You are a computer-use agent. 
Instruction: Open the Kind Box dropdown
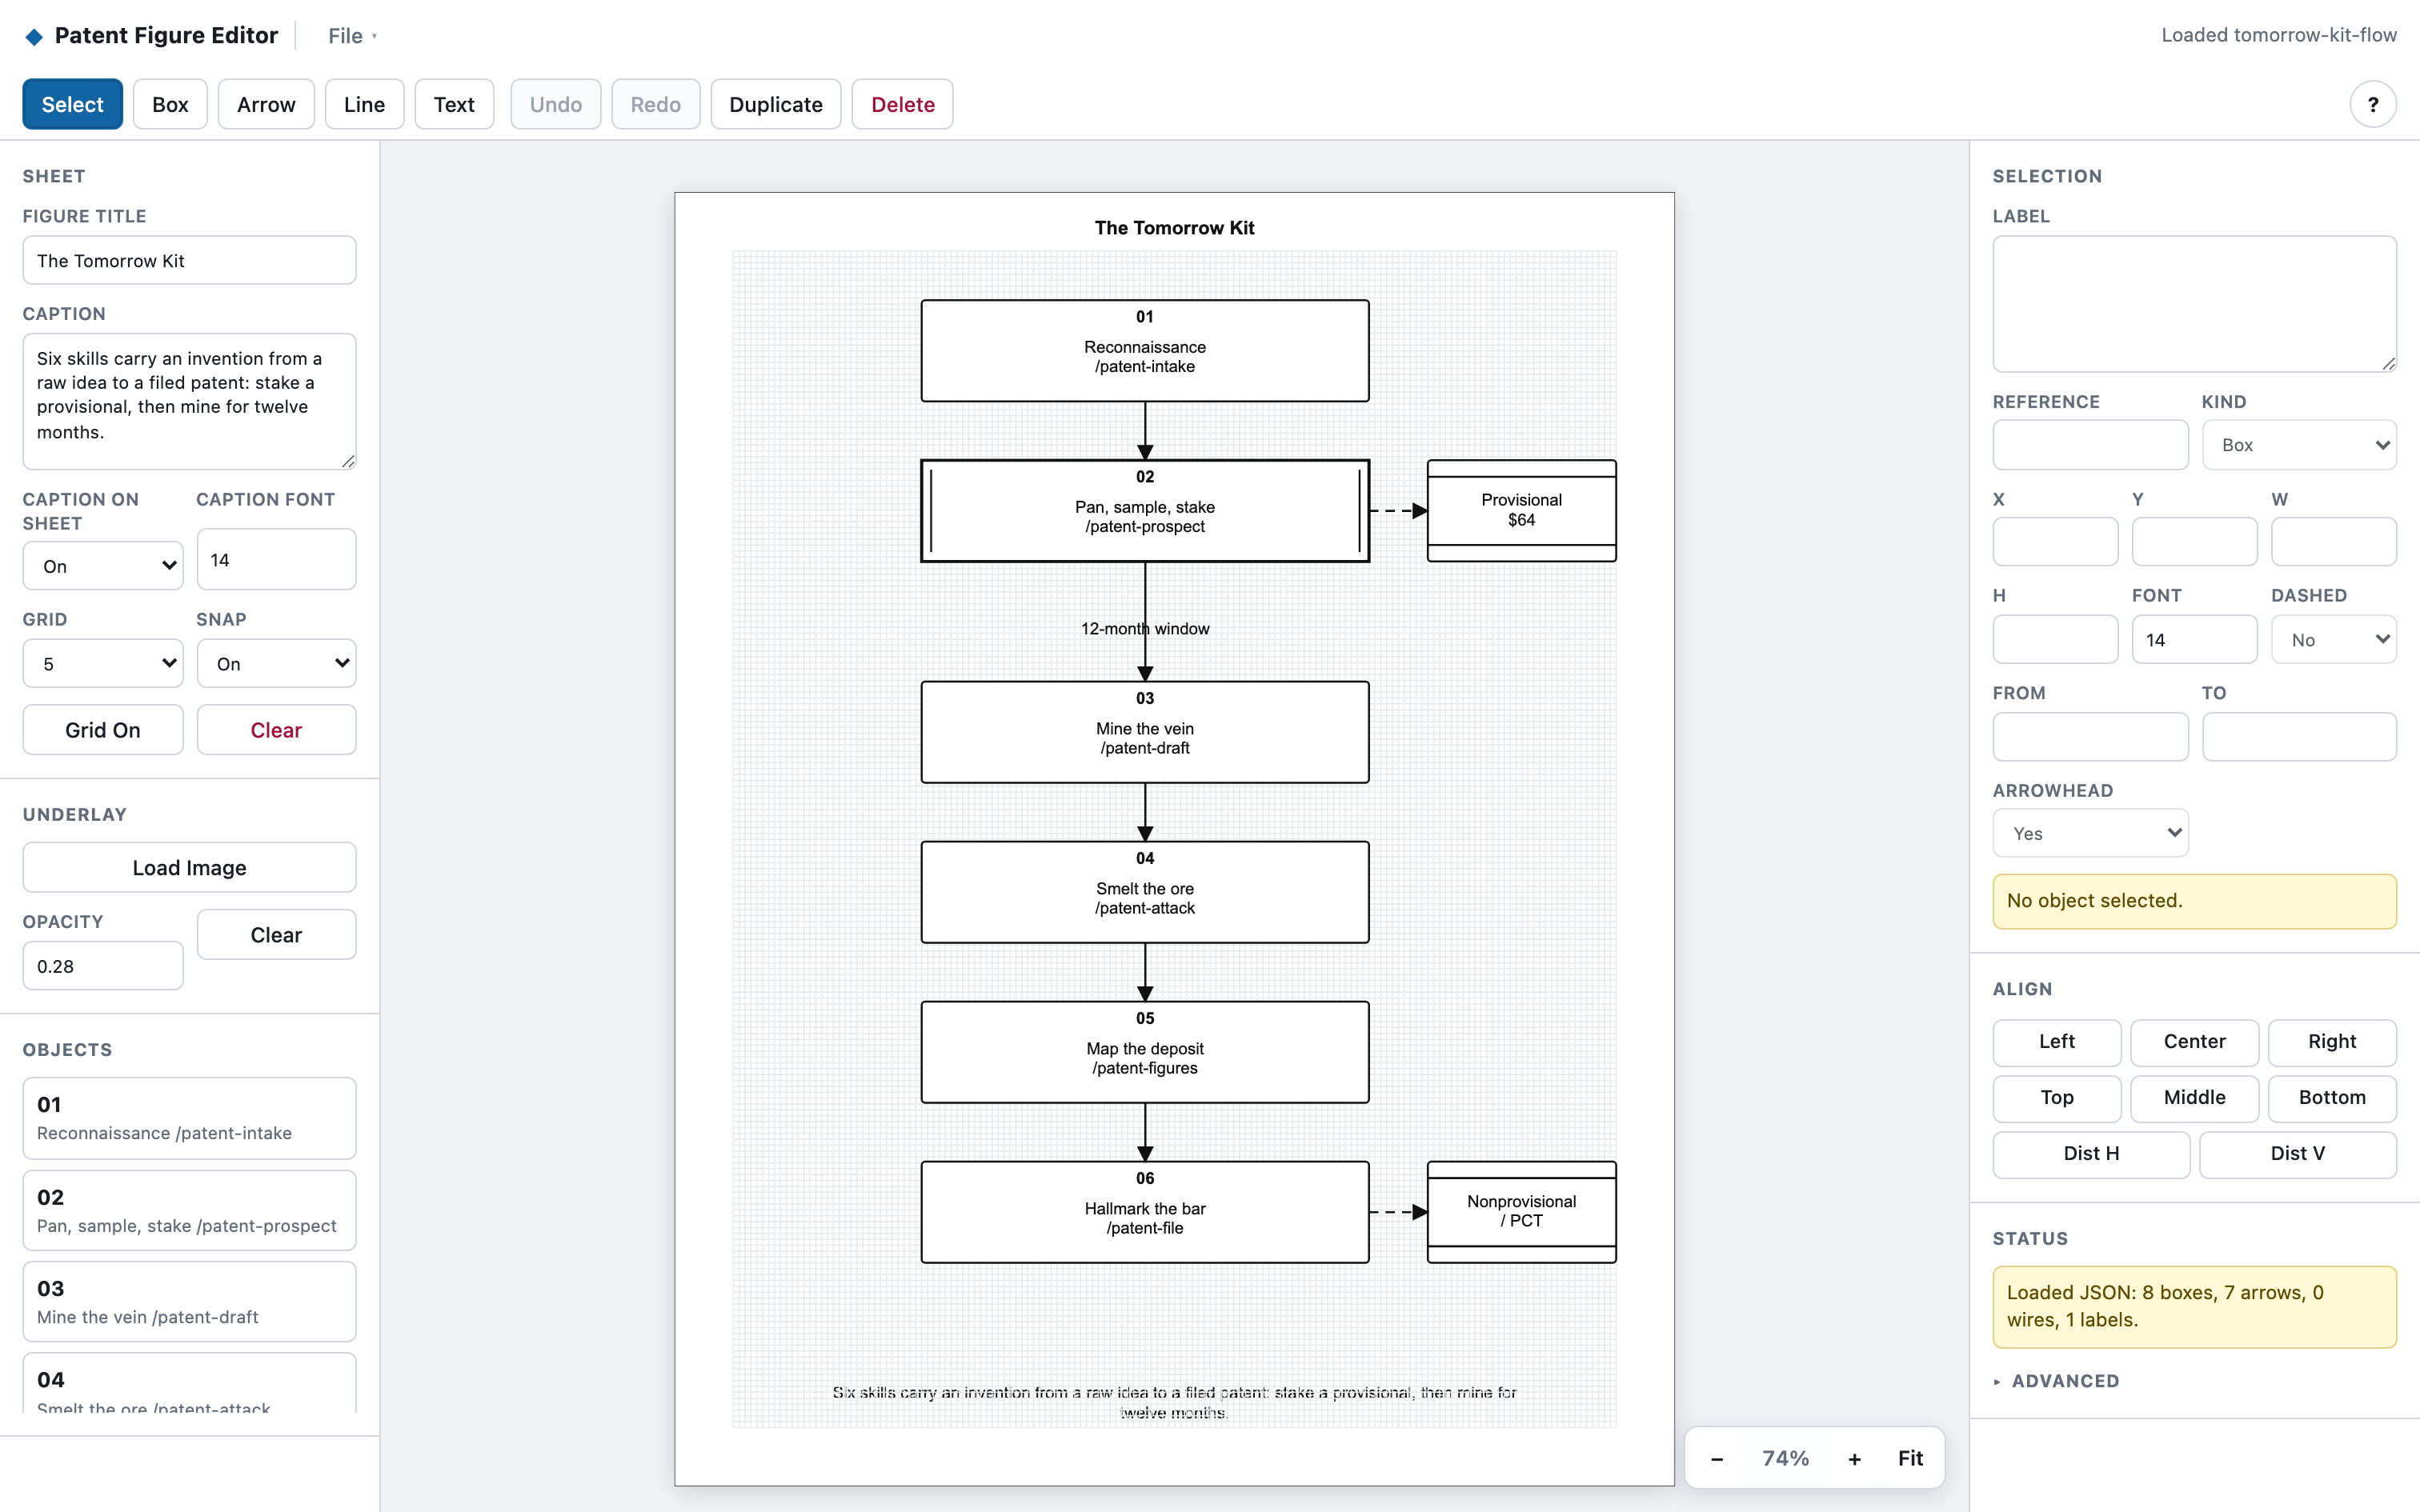click(x=2299, y=445)
